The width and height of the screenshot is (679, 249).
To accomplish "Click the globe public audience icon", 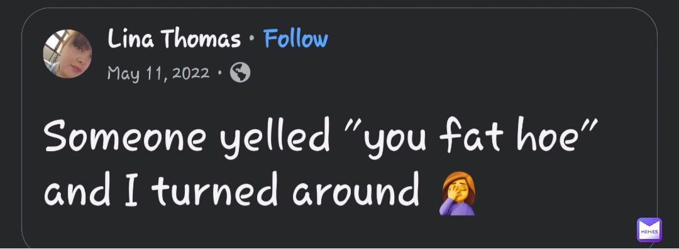I will click(240, 73).
